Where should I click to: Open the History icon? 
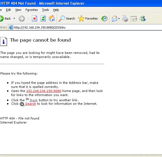104,19
